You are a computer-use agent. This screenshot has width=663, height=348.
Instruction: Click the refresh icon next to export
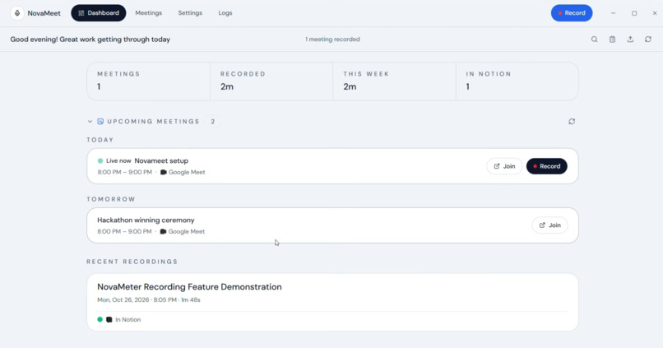648,39
